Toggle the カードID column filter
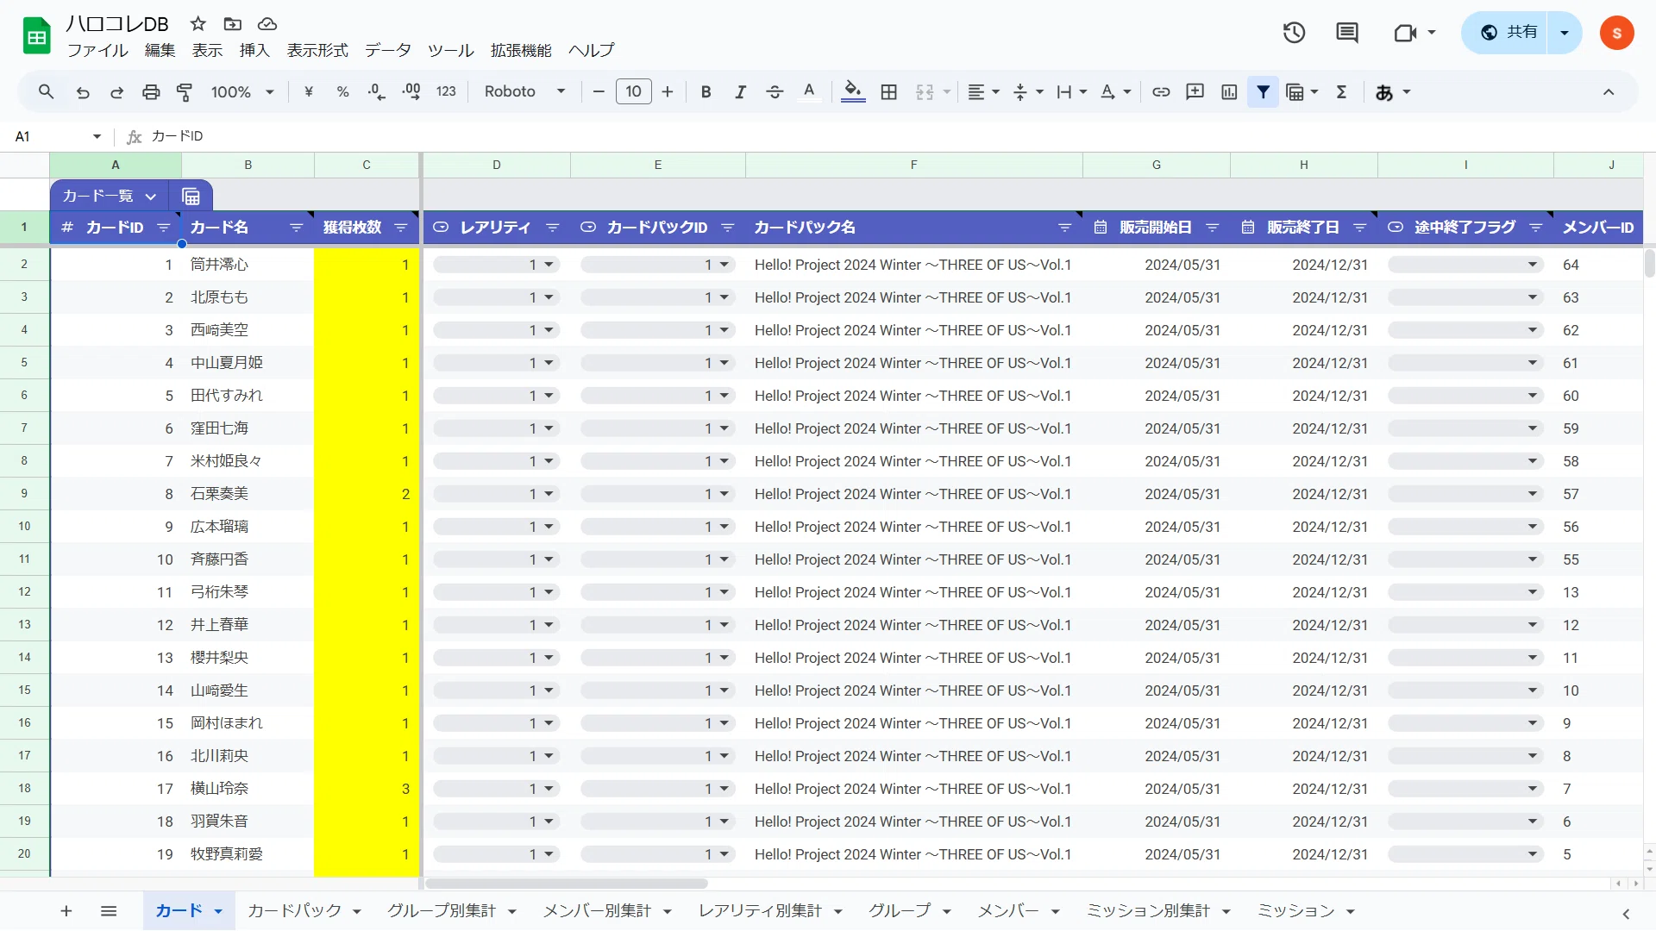 coord(164,228)
